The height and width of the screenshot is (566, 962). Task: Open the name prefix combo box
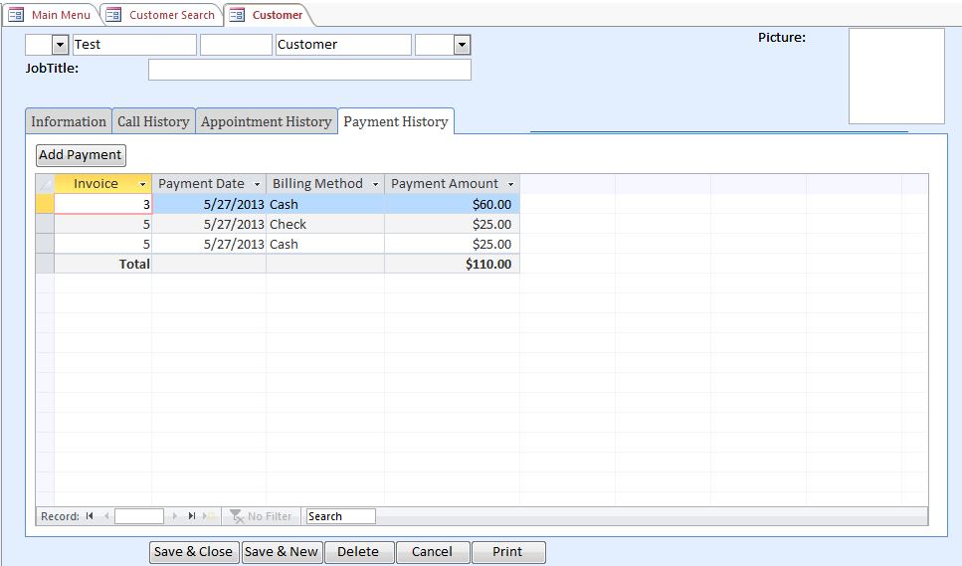click(60, 45)
